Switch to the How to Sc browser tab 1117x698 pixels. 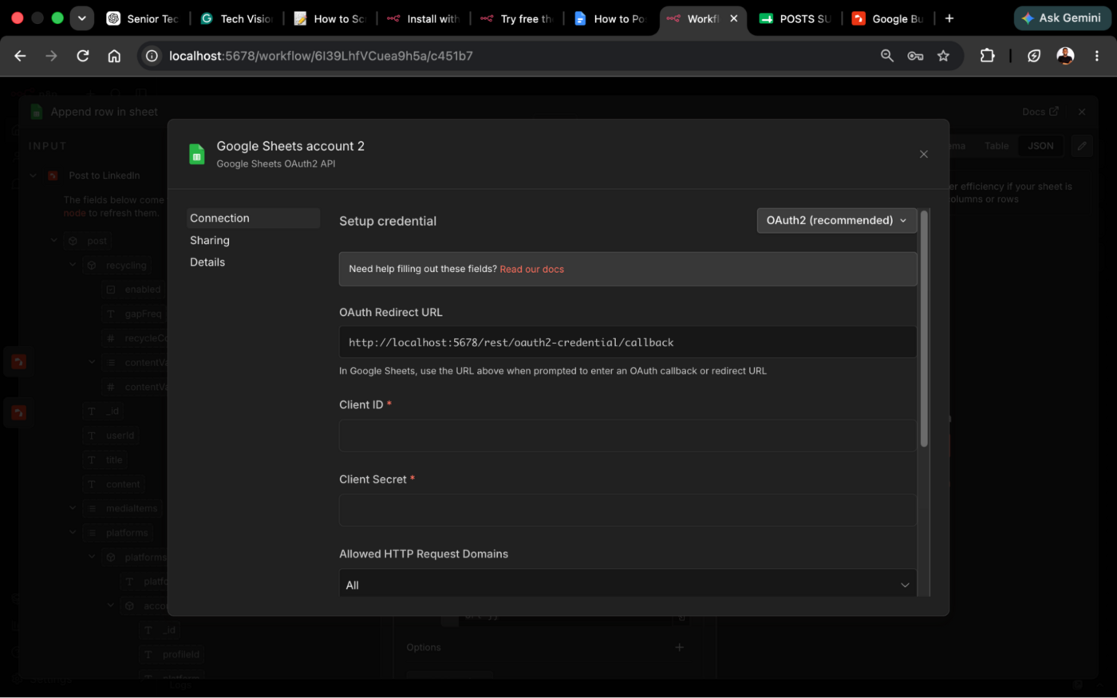[x=330, y=18]
